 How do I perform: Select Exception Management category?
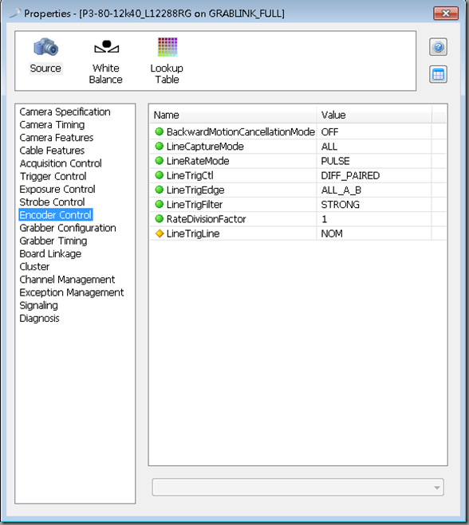click(72, 292)
